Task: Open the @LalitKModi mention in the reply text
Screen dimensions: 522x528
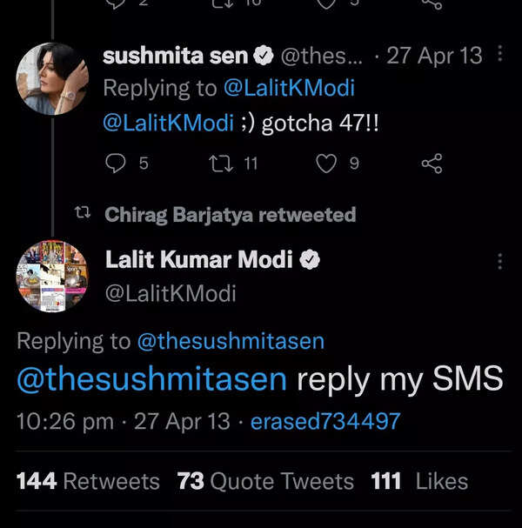Action: 168,123
